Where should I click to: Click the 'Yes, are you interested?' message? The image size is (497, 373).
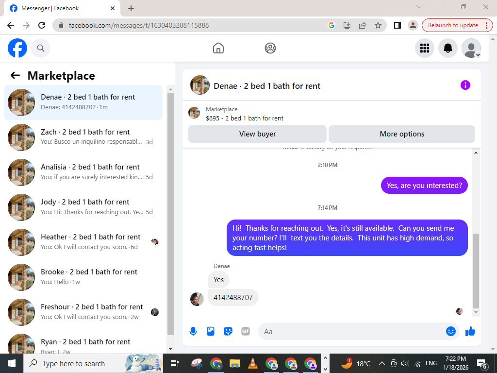[424, 185]
